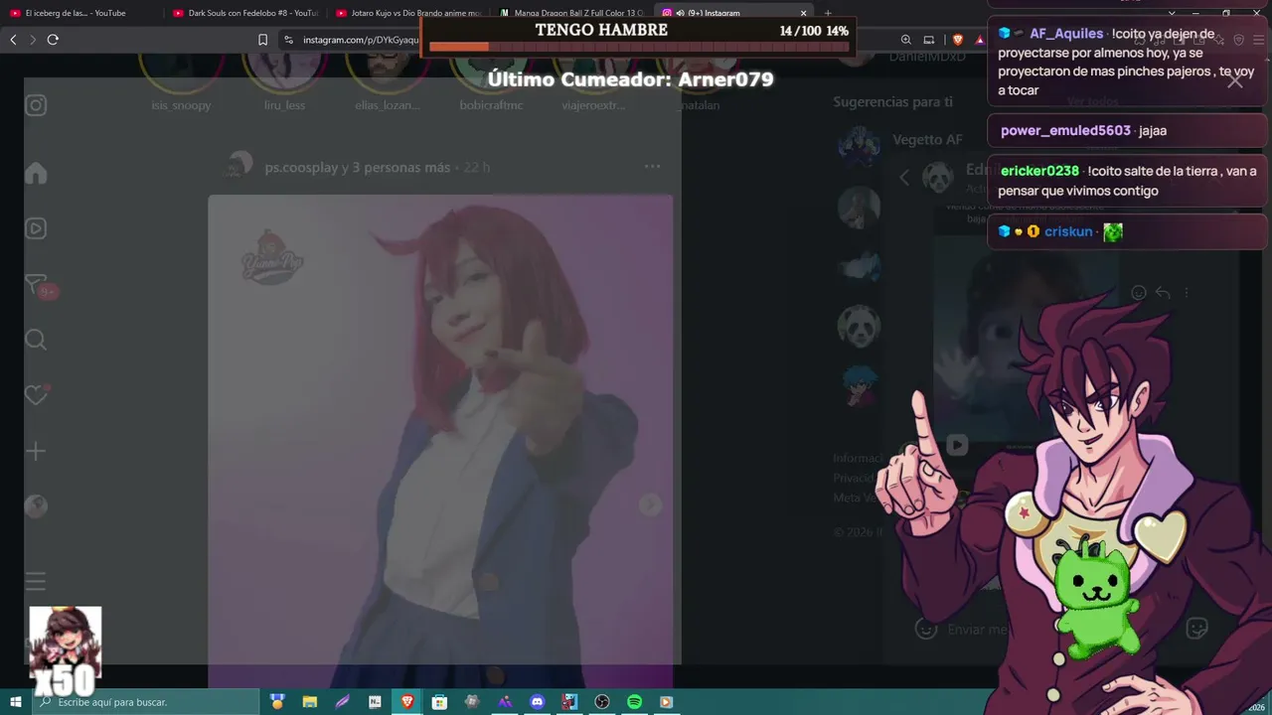Viewport: 1272px width, 715px height.
Task: Create new post with plus icon
Action: click(x=36, y=451)
